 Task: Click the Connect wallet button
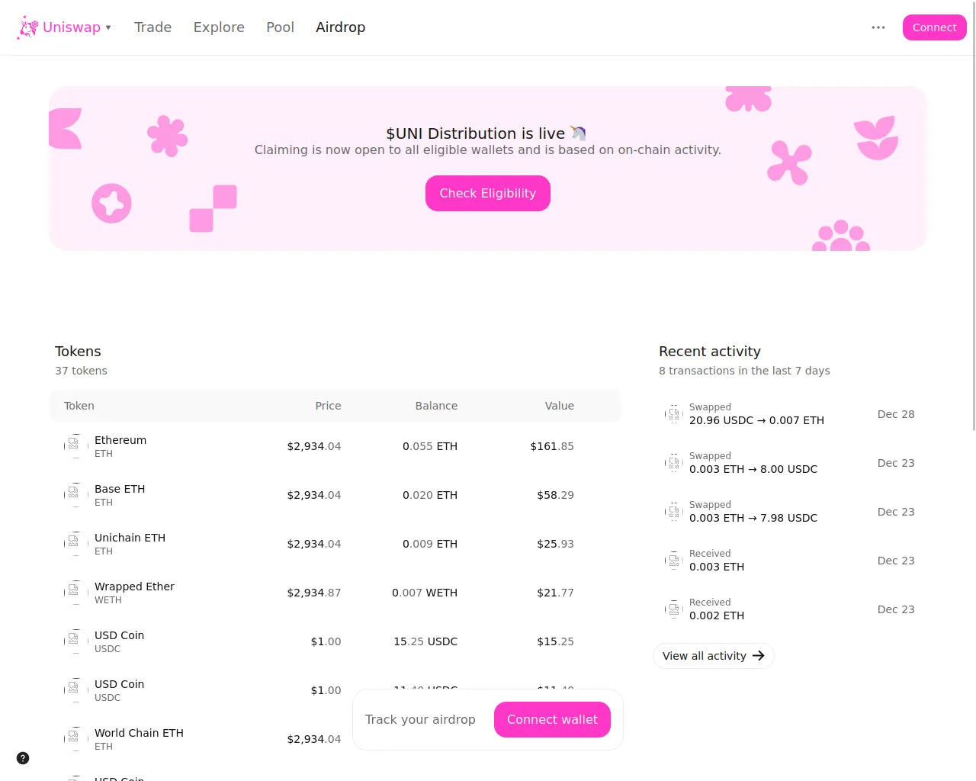tap(552, 719)
